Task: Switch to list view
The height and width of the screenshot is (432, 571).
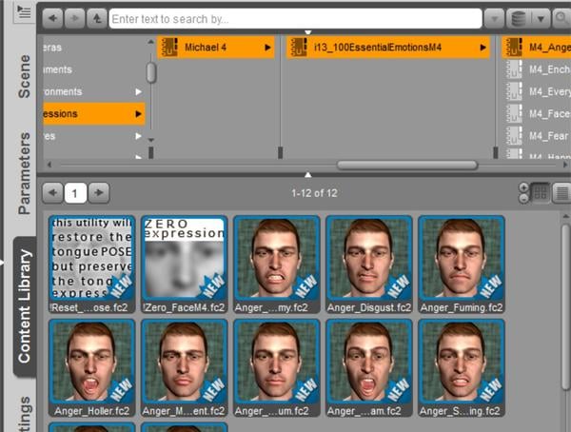Action: click(x=561, y=193)
